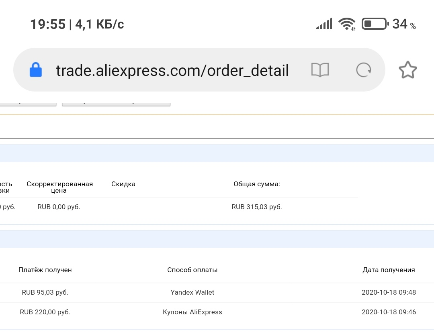Reload the page with refresh icon
Screen dimensions: 434x336
[x=363, y=70]
